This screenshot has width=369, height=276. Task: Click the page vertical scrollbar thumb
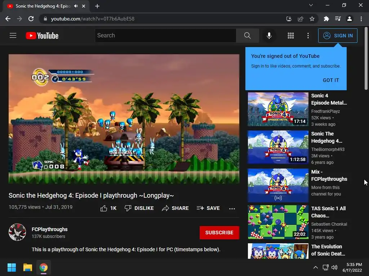[x=366, y=58]
